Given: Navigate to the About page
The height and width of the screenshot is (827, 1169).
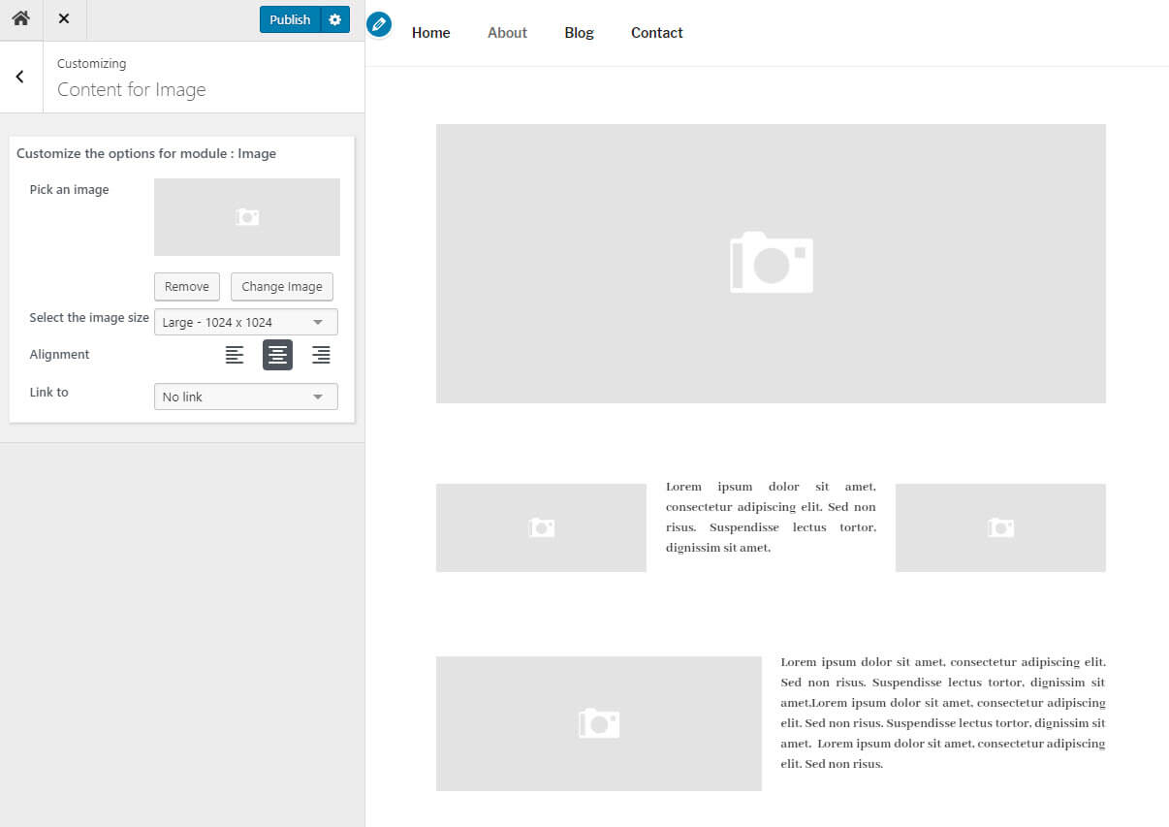Looking at the screenshot, I should tap(507, 33).
